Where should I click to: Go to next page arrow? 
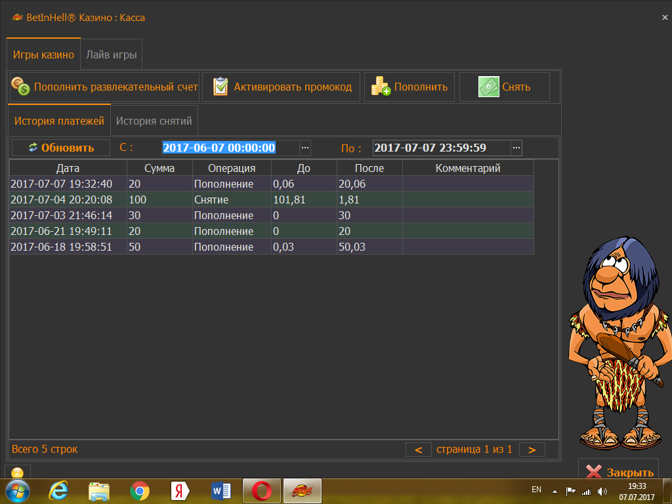pyautogui.click(x=532, y=450)
